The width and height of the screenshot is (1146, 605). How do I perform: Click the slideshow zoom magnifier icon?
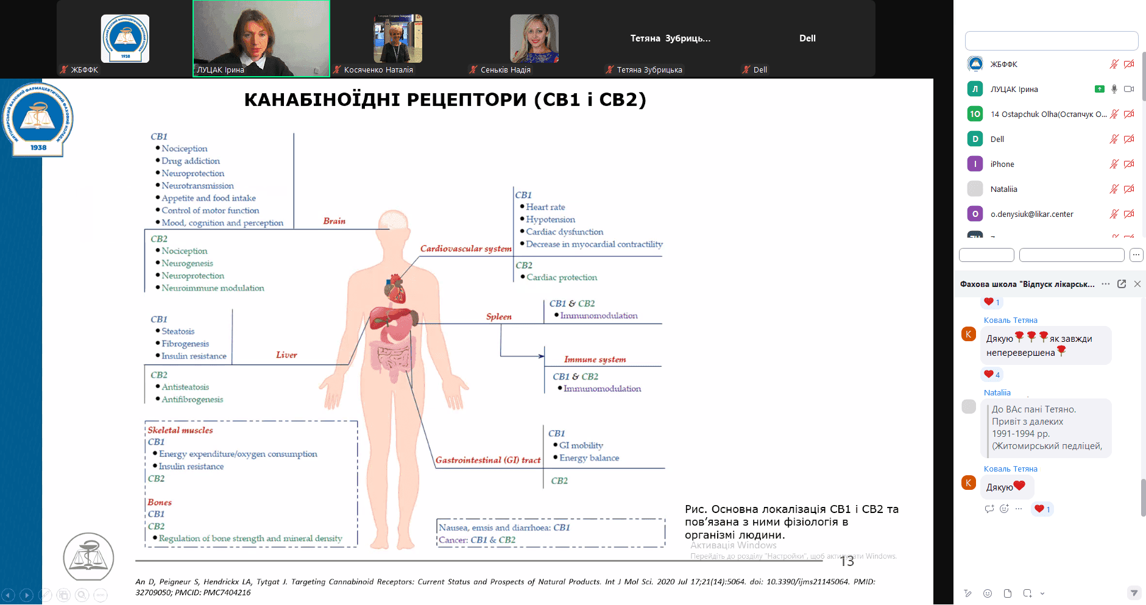point(82,595)
